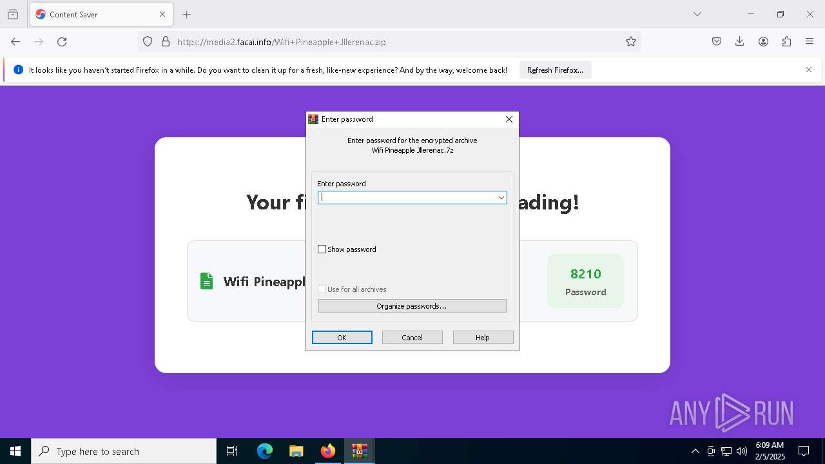Confirm the password dialog with OK
This screenshot has height=464, width=825.
coord(342,338)
